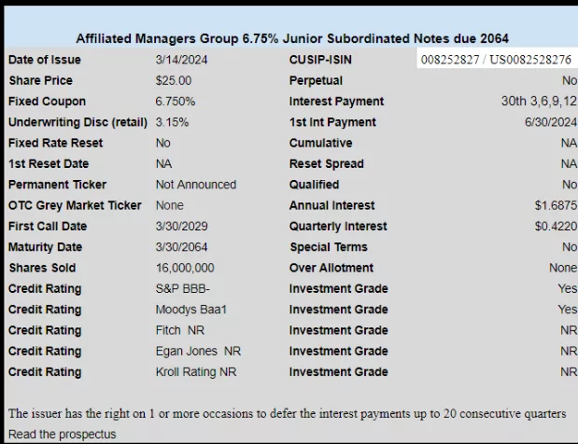Open the 'Read the prospectus' link

(x=62, y=435)
